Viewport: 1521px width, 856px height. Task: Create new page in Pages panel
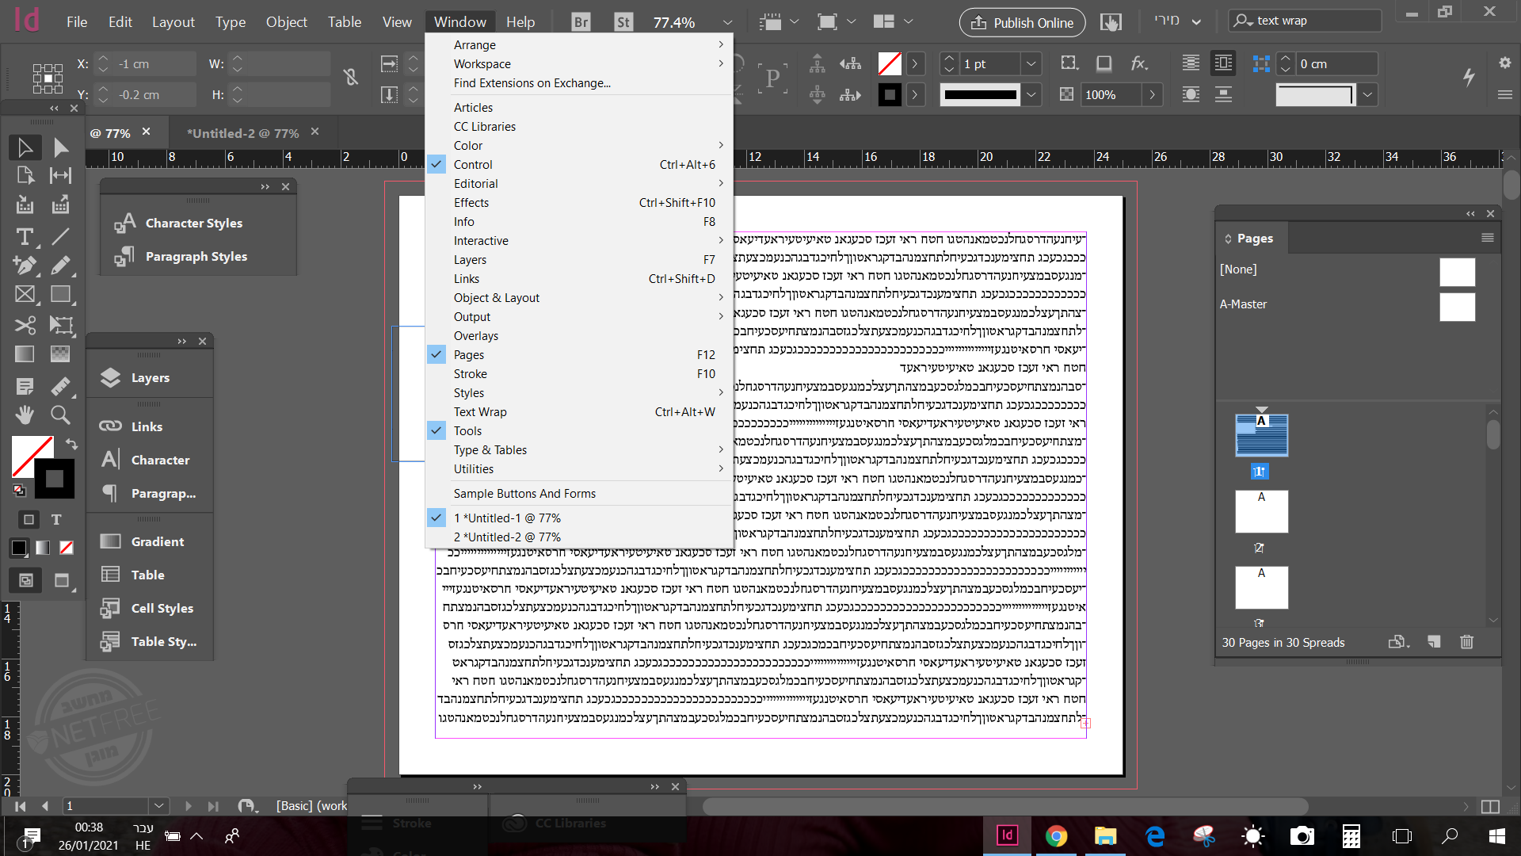1434,642
